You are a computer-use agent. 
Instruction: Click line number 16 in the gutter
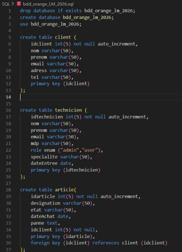[8, 110]
